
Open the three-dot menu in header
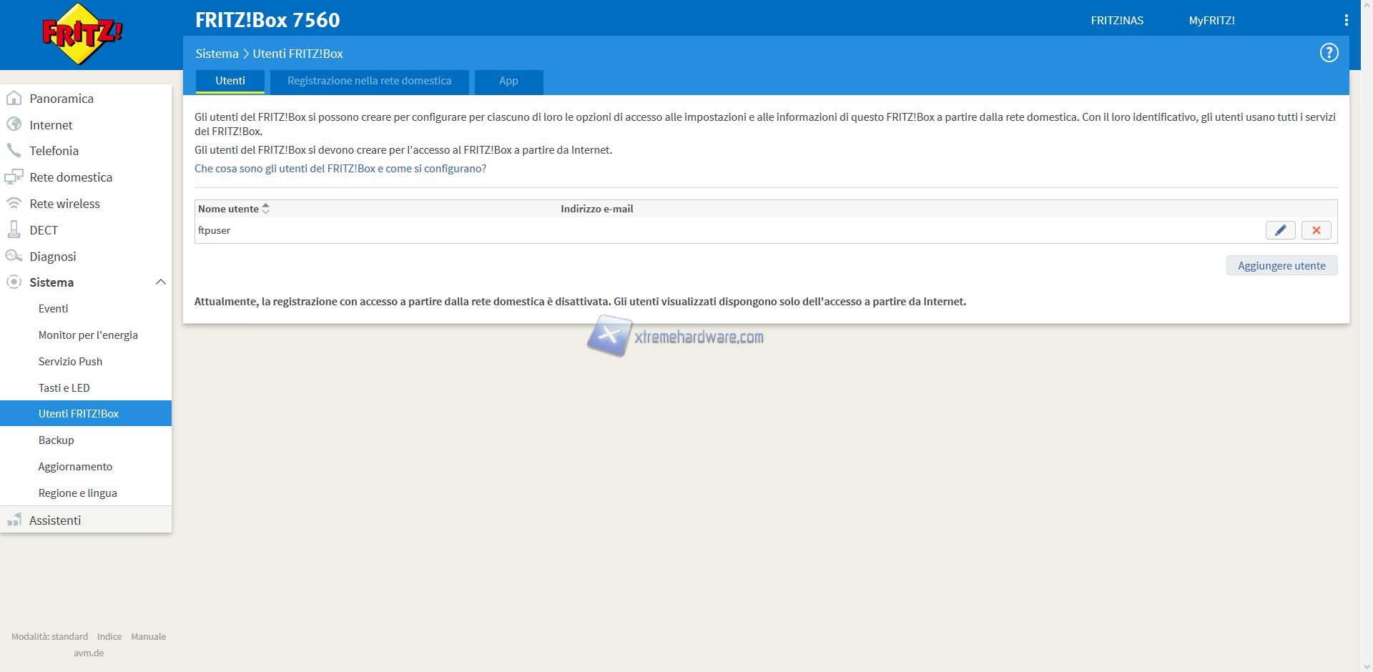click(1346, 21)
